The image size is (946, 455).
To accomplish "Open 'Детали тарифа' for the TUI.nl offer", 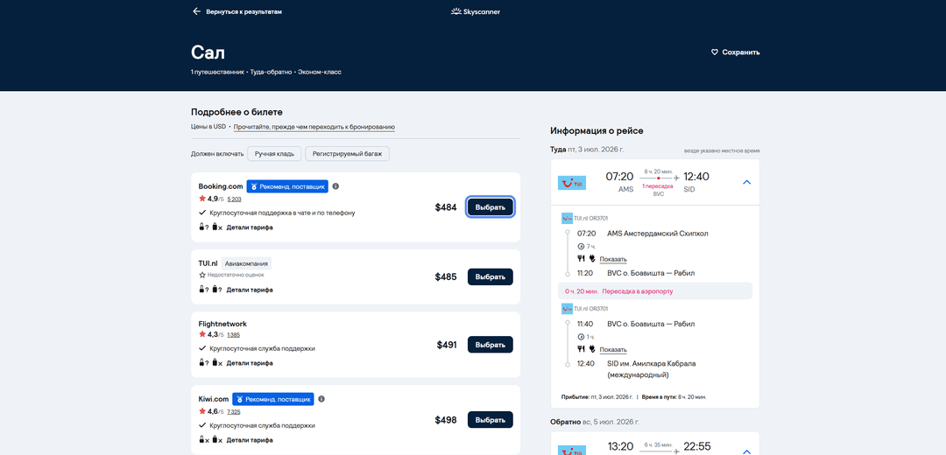I will click(x=250, y=290).
